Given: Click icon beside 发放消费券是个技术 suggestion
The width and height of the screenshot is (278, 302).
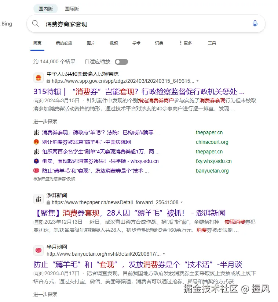Looking at the screenshot, I should [36, 171].
